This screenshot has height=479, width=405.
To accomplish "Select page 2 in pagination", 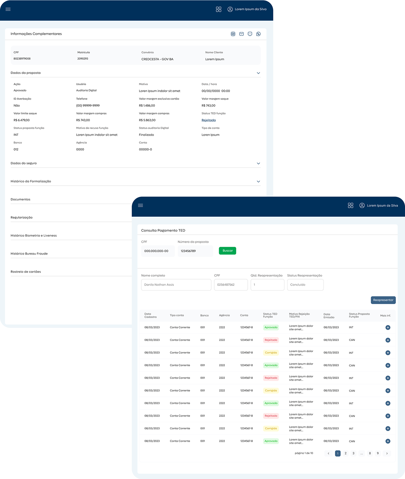I will click(x=346, y=453).
